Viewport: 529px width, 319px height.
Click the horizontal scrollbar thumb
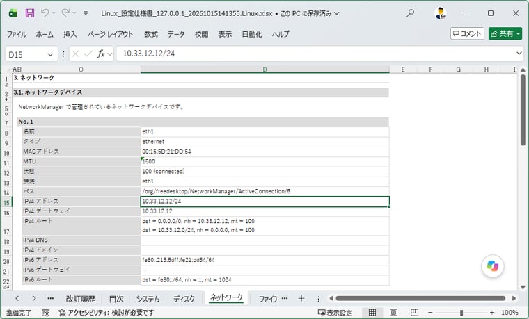[x=420, y=298]
